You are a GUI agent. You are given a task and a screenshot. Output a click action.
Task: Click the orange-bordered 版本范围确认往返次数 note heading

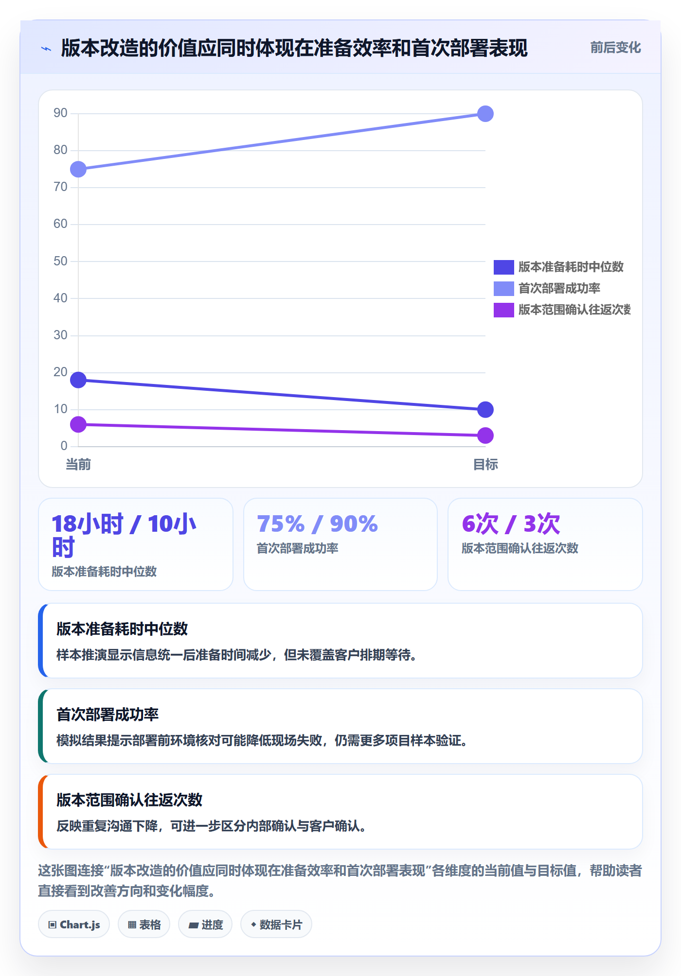point(129,800)
